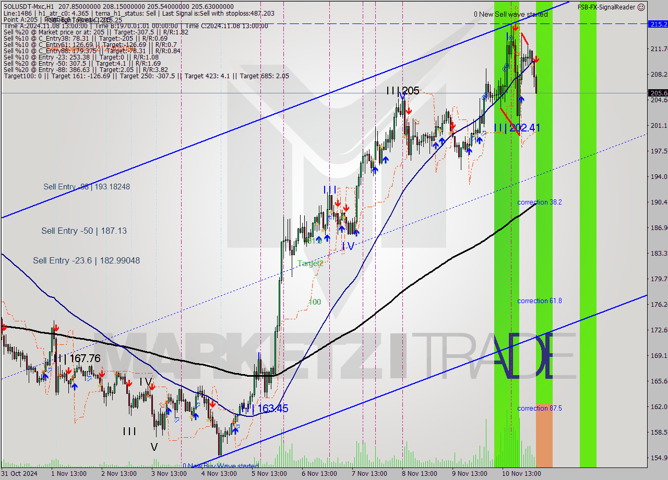Click the 'III 205' wave label
The width and height of the screenshot is (668, 480).
[403, 91]
